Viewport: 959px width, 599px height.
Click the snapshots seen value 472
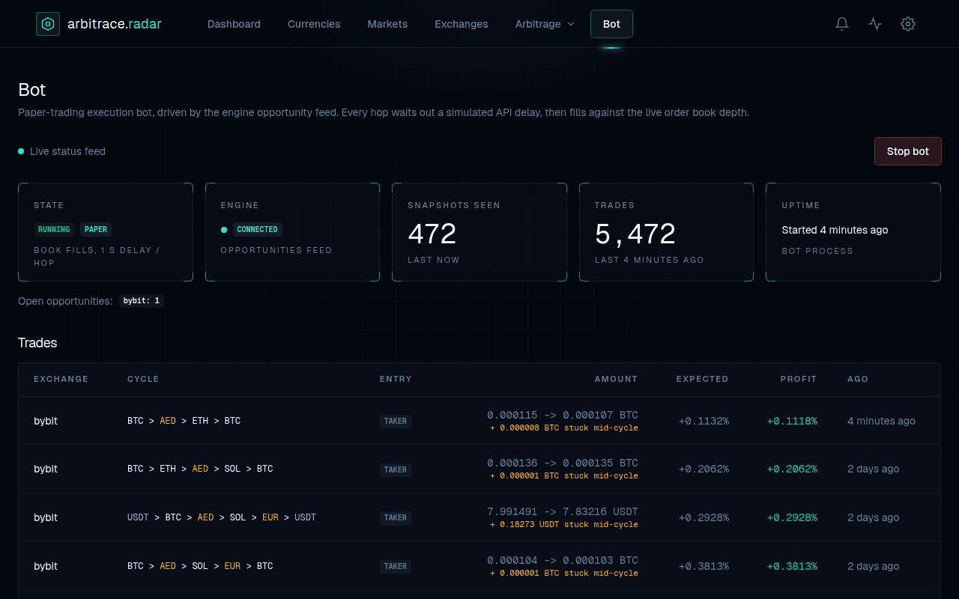pyautogui.click(x=432, y=234)
